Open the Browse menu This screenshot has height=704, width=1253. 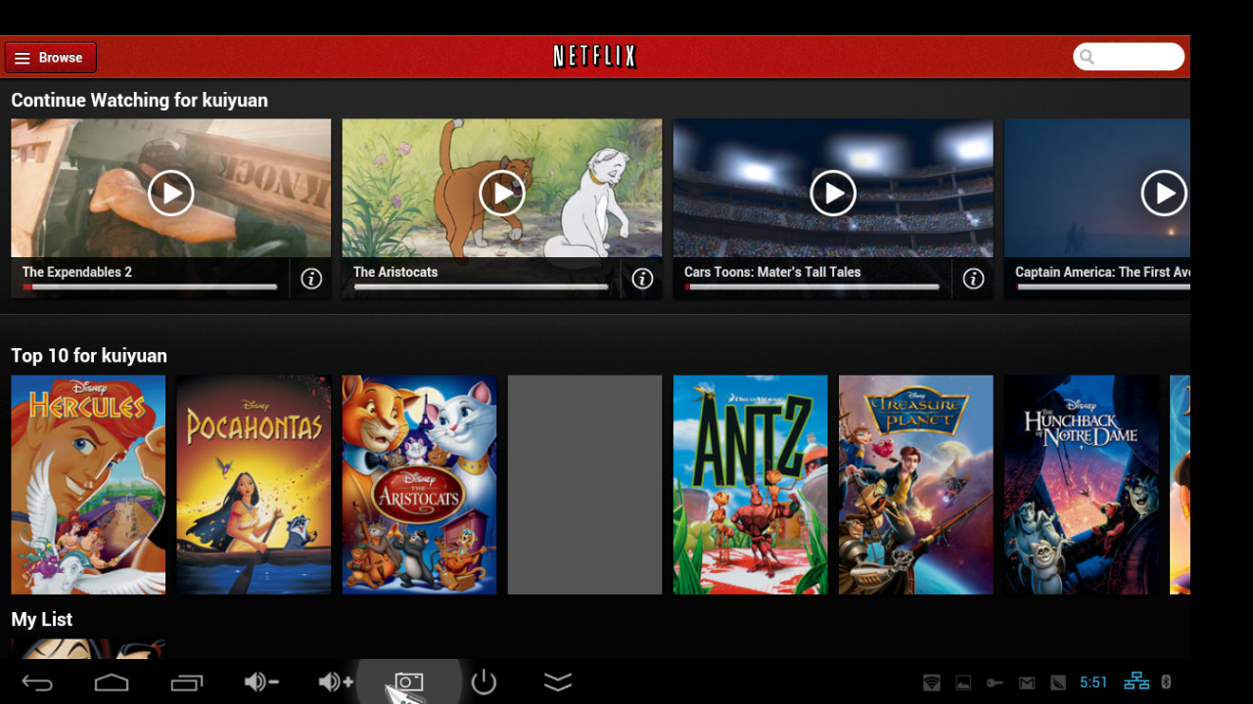pos(51,58)
